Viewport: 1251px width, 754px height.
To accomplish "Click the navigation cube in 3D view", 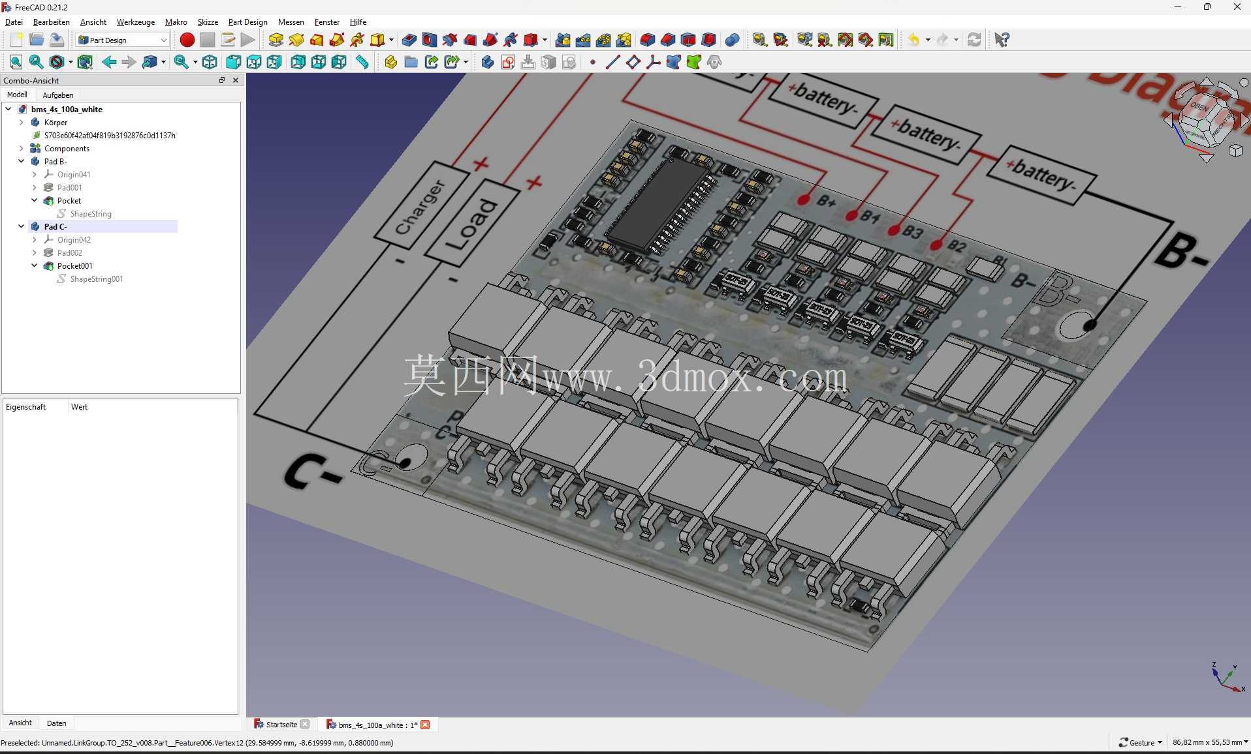I will 1205,121.
